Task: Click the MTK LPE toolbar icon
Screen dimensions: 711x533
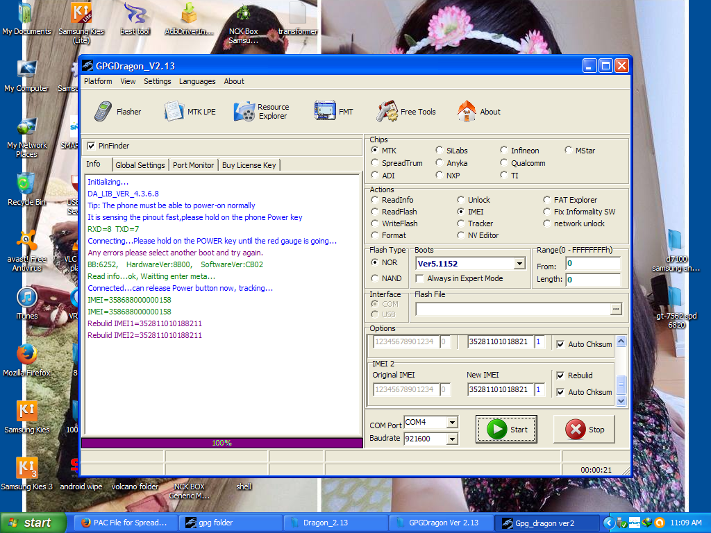Action: click(x=174, y=111)
